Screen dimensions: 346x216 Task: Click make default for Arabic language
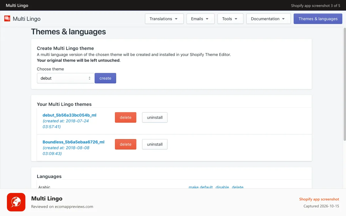[x=201, y=187]
